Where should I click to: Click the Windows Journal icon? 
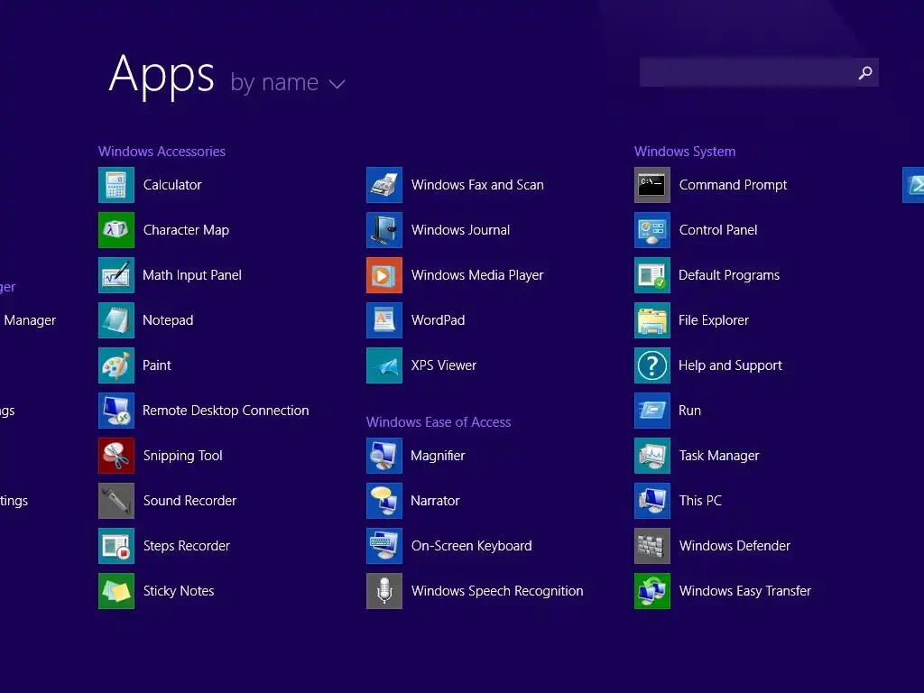point(384,230)
